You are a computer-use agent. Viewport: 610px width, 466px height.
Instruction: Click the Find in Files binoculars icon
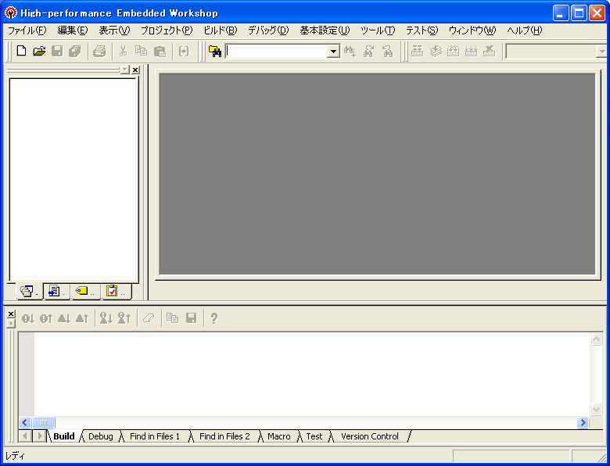tap(215, 52)
